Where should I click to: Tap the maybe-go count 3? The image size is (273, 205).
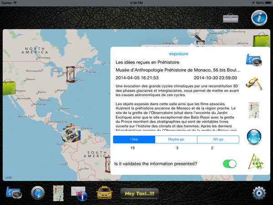(177, 148)
